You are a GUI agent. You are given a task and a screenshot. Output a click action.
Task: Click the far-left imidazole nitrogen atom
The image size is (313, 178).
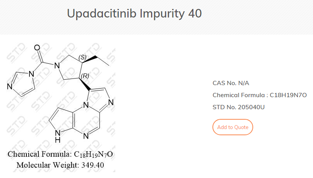10,87
